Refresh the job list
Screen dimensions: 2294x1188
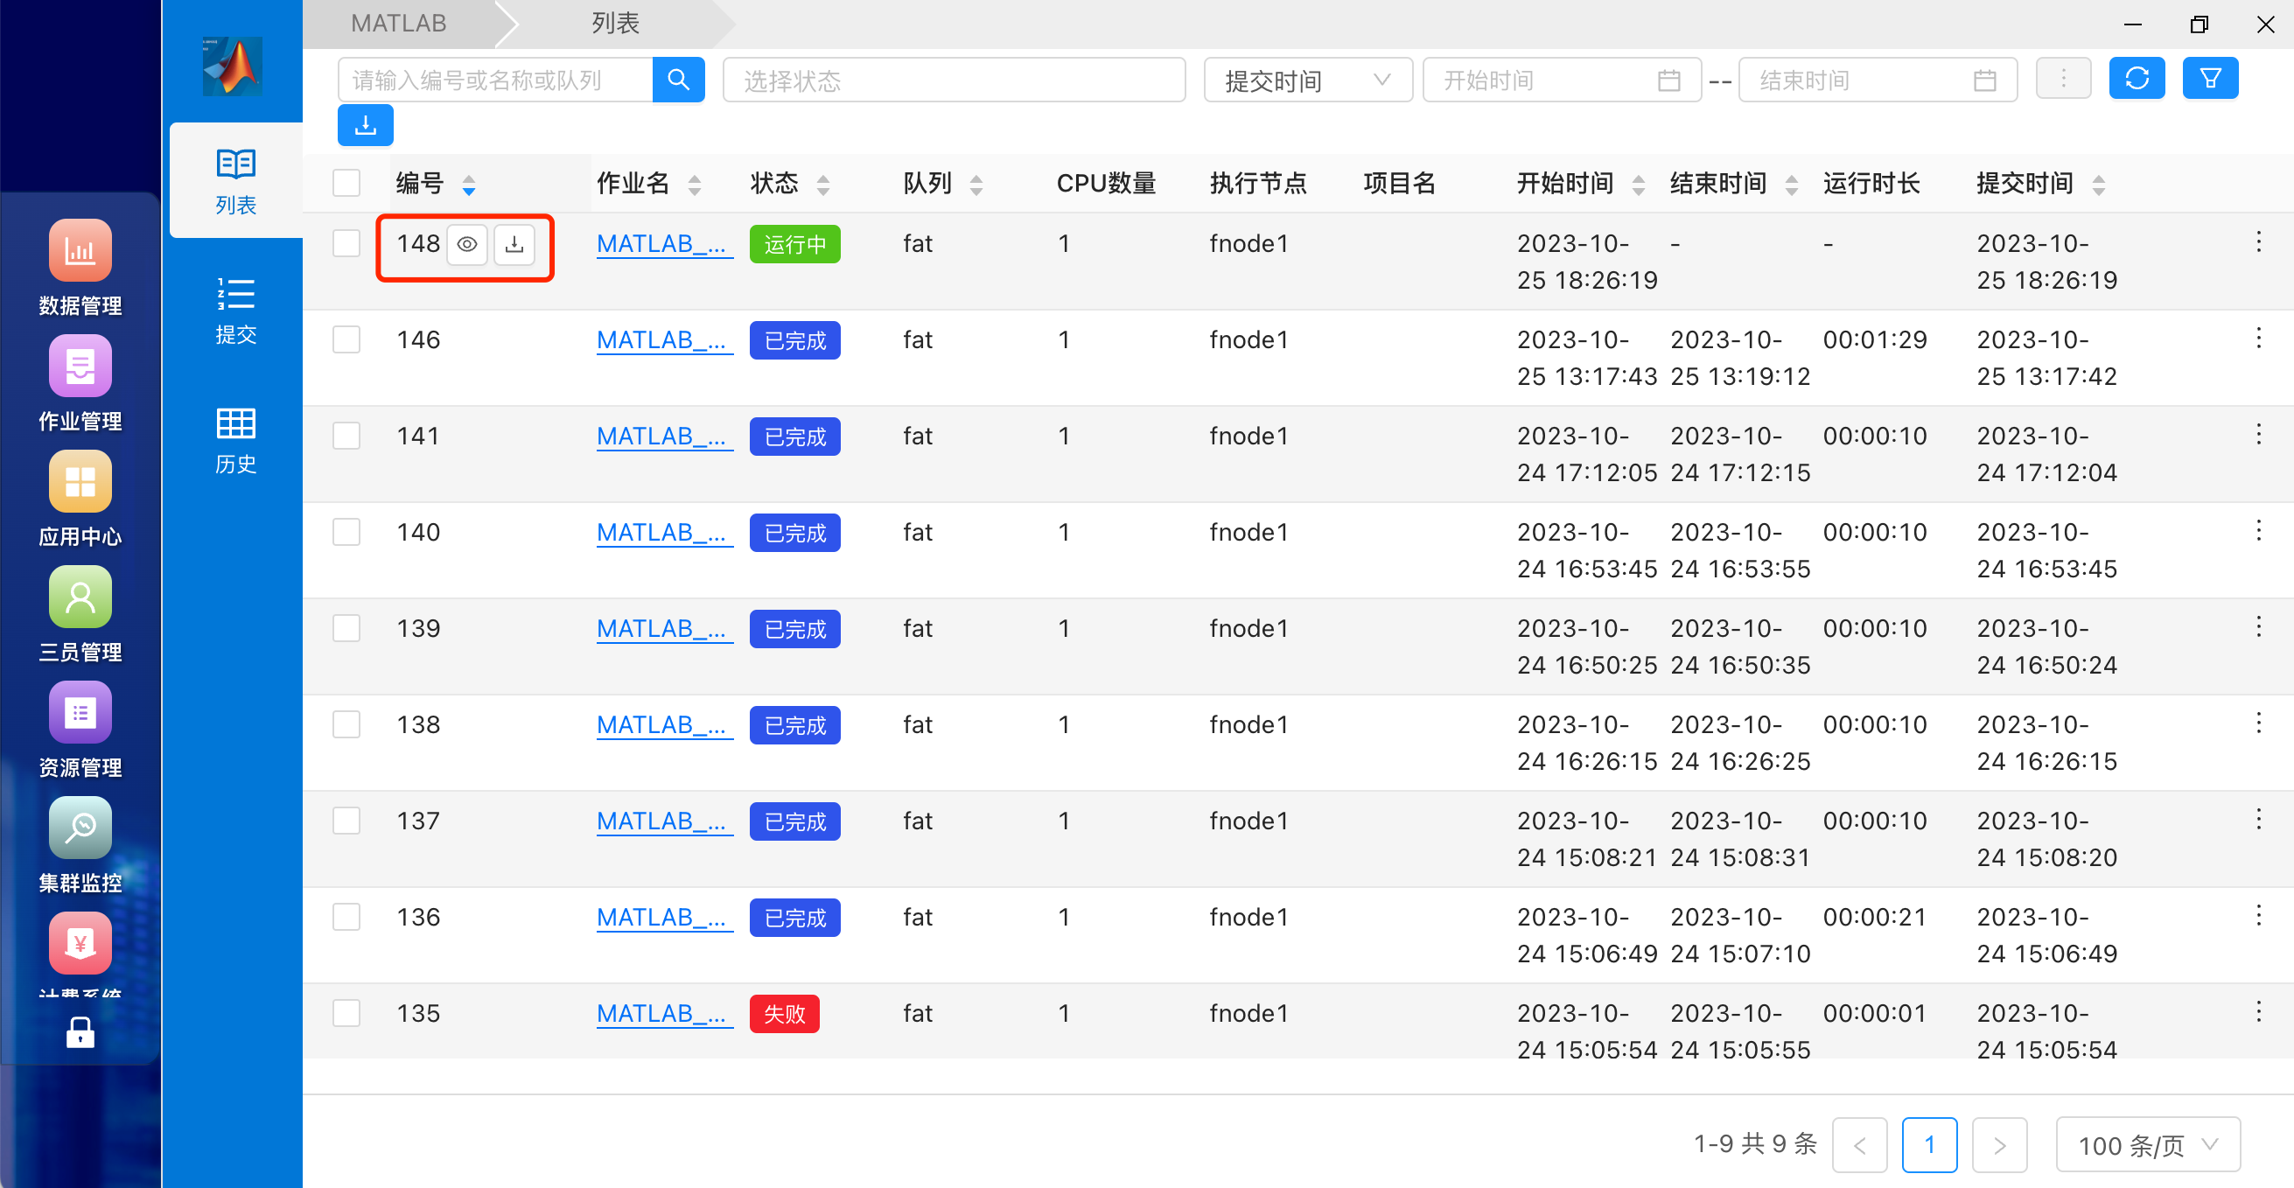2137,80
